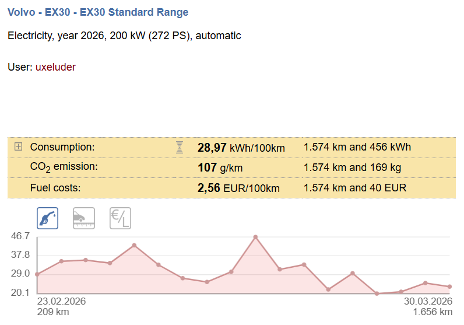Click the Fuel costs row label
Viewport: 464px width, 325px height.
(x=55, y=188)
